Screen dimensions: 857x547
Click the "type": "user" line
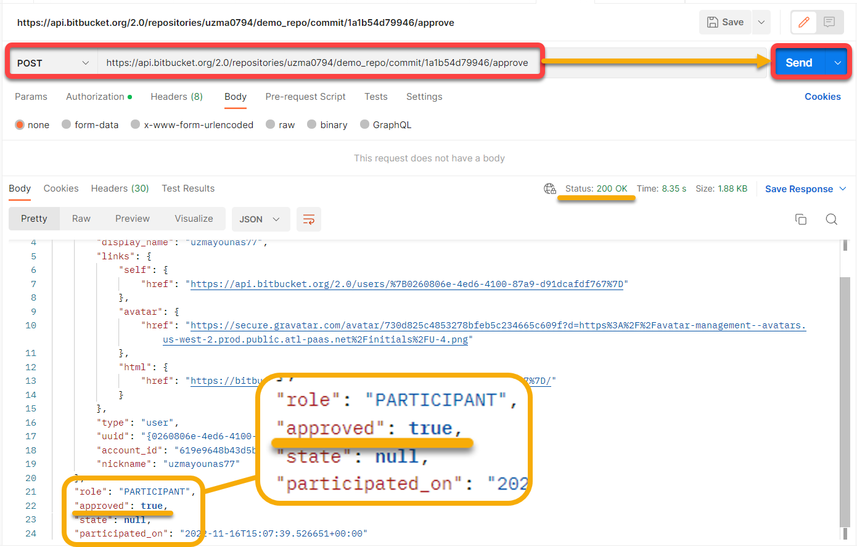coord(137,423)
